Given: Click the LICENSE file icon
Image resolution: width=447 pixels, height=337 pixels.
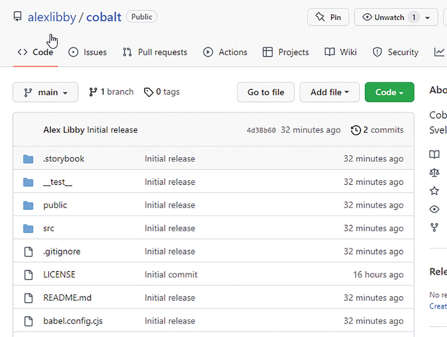Looking at the screenshot, I should click(28, 275).
